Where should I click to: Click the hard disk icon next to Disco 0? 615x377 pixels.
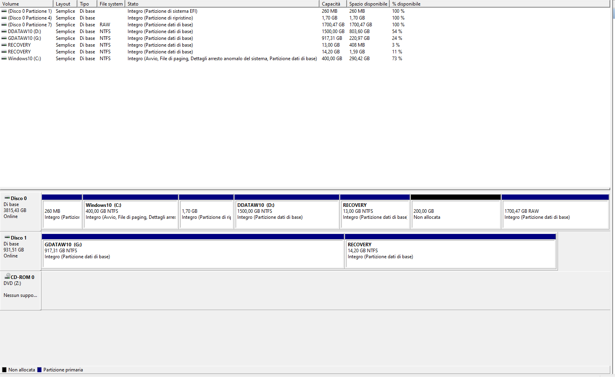(x=7, y=198)
